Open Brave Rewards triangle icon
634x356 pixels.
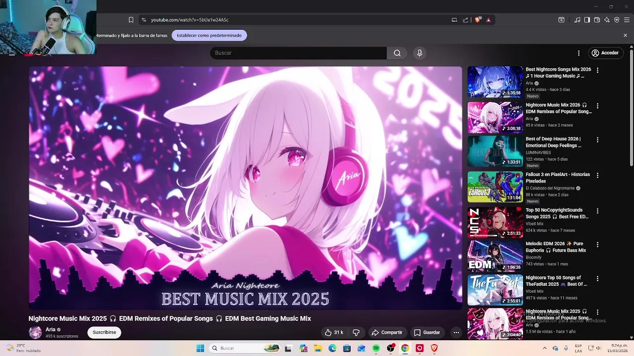(x=488, y=20)
